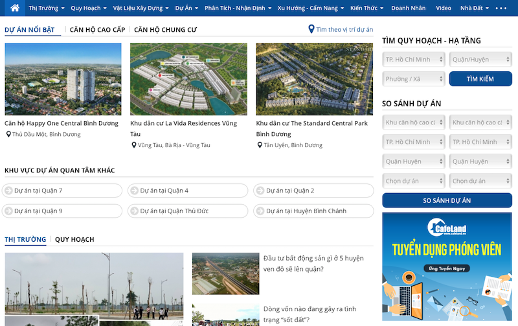The height and width of the screenshot is (326, 518).
Task: Open thumbnail of the sốt đất article
Action: tap(225, 315)
